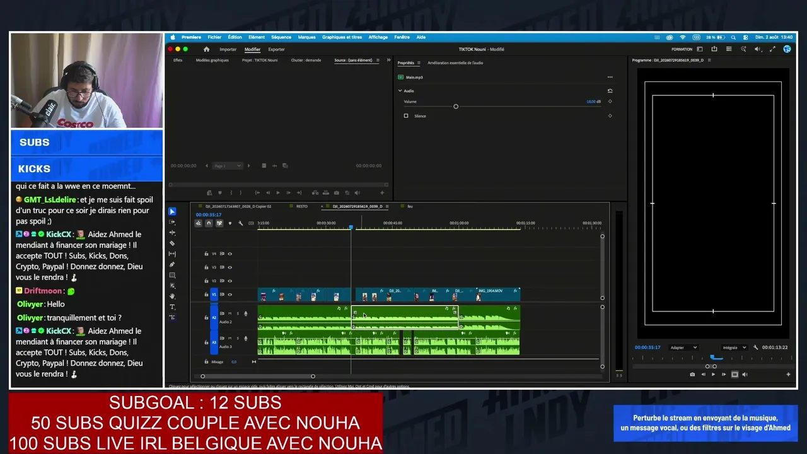Open the Amélioration essentielle de l'audio tab
This screenshot has width=807, height=454.
[x=455, y=63]
